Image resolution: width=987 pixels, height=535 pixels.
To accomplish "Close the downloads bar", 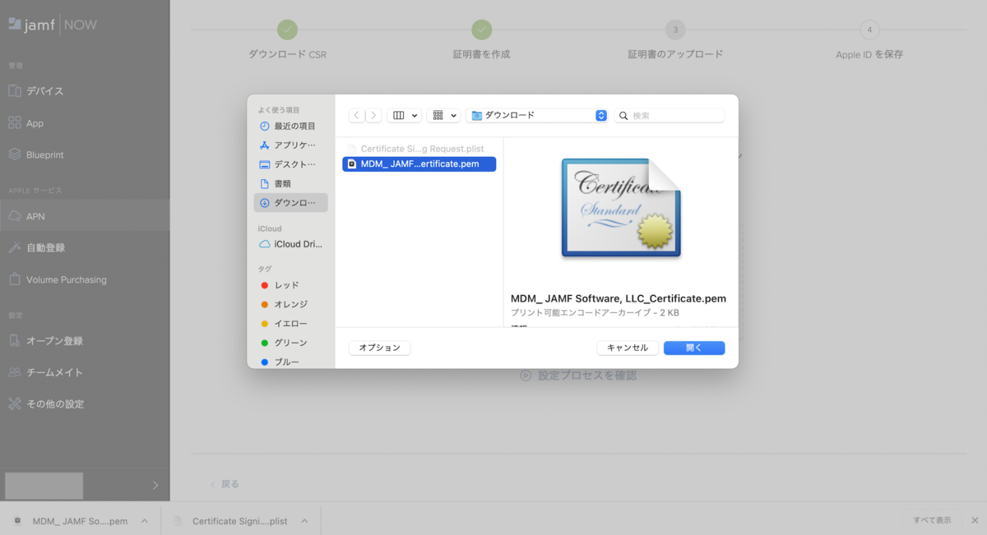I will click(975, 520).
